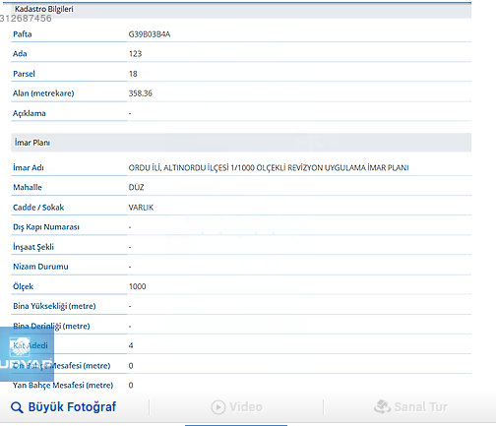Click the UPYAP logo watermark
Image resolution: width=496 pixels, height=426 pixels.
click(27, 354)
